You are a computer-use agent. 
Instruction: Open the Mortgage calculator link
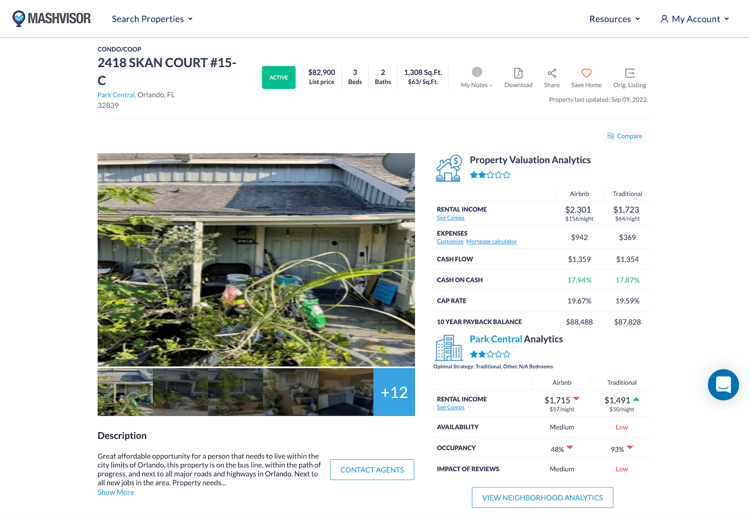point(491,242)
